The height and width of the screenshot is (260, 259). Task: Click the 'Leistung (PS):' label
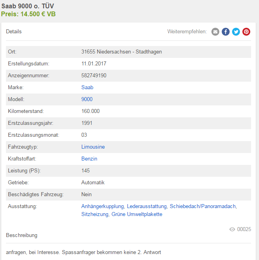point(24,170)
